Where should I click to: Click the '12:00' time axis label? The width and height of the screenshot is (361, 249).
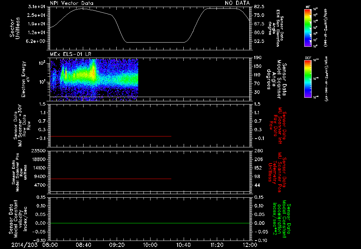pos(250,245)
